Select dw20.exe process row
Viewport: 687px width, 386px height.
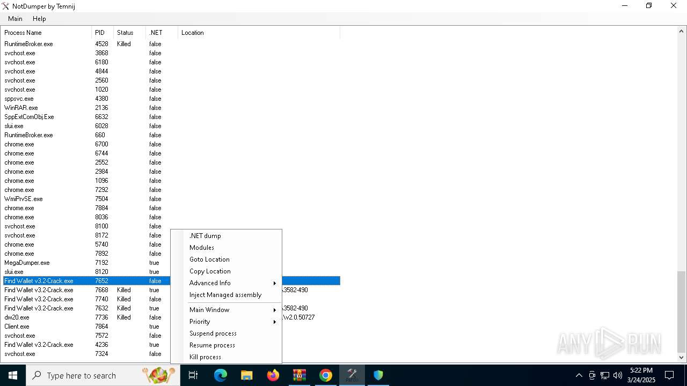(171, 317)
